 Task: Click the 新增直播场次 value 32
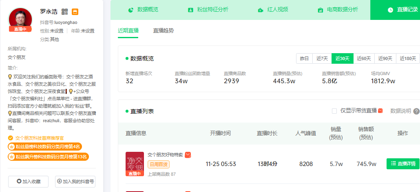129,81
